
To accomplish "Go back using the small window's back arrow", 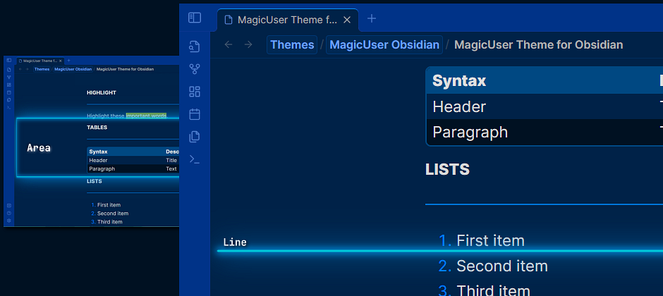I will tap(20, 69).
